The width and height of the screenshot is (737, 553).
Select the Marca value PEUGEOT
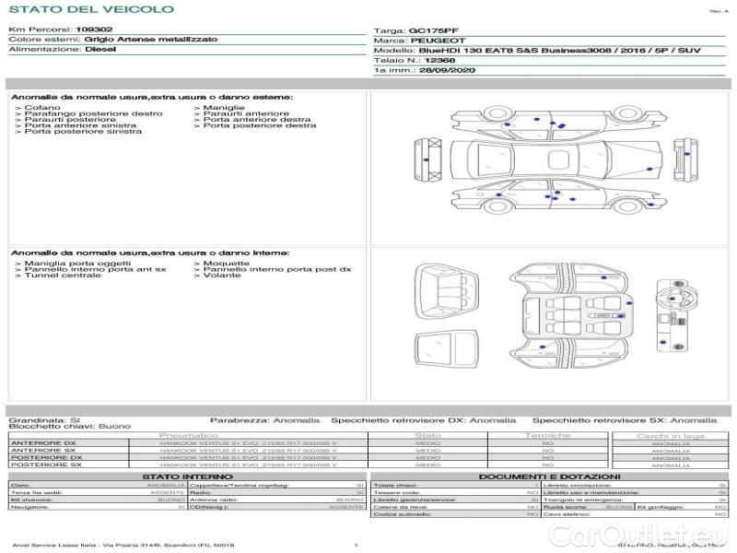[x=439, y=41]
